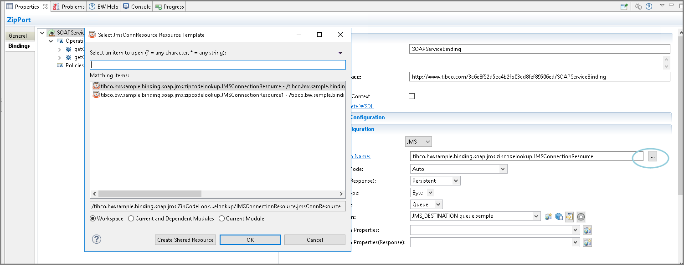Click the icon of the first JMSConnectionResource list item

(x=96, y=86)
